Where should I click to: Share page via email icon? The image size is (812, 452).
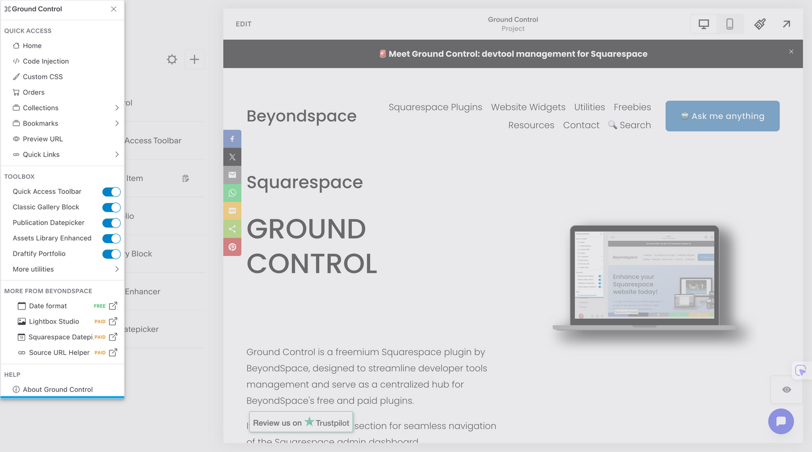click(232, 175)
